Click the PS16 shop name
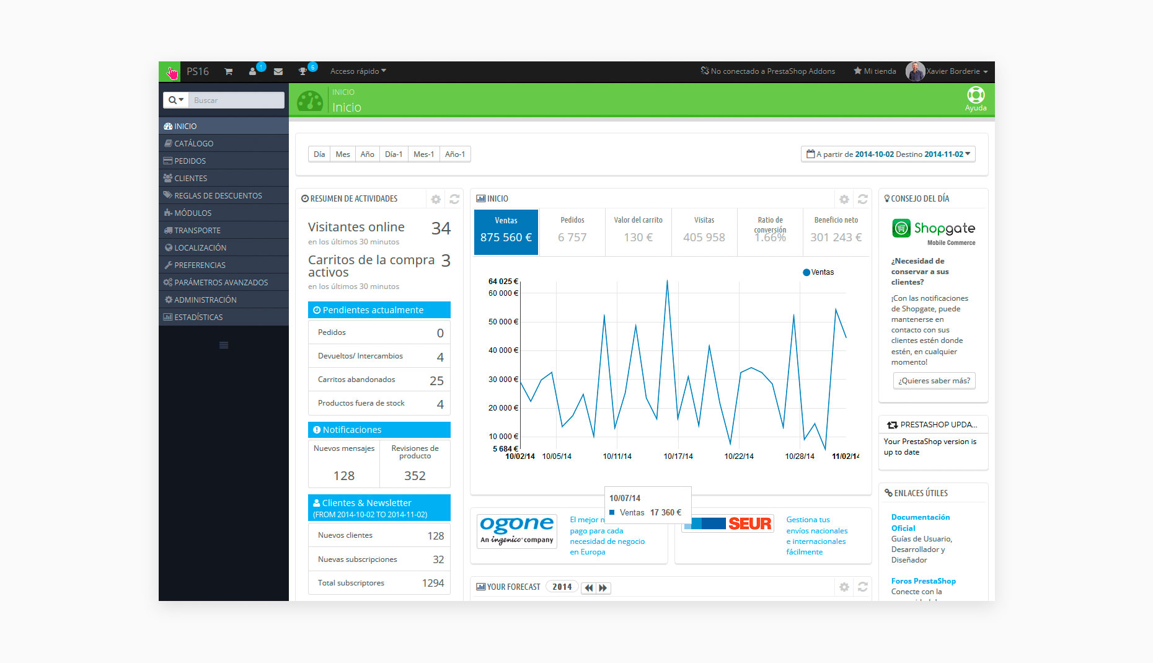 point(198,71)
